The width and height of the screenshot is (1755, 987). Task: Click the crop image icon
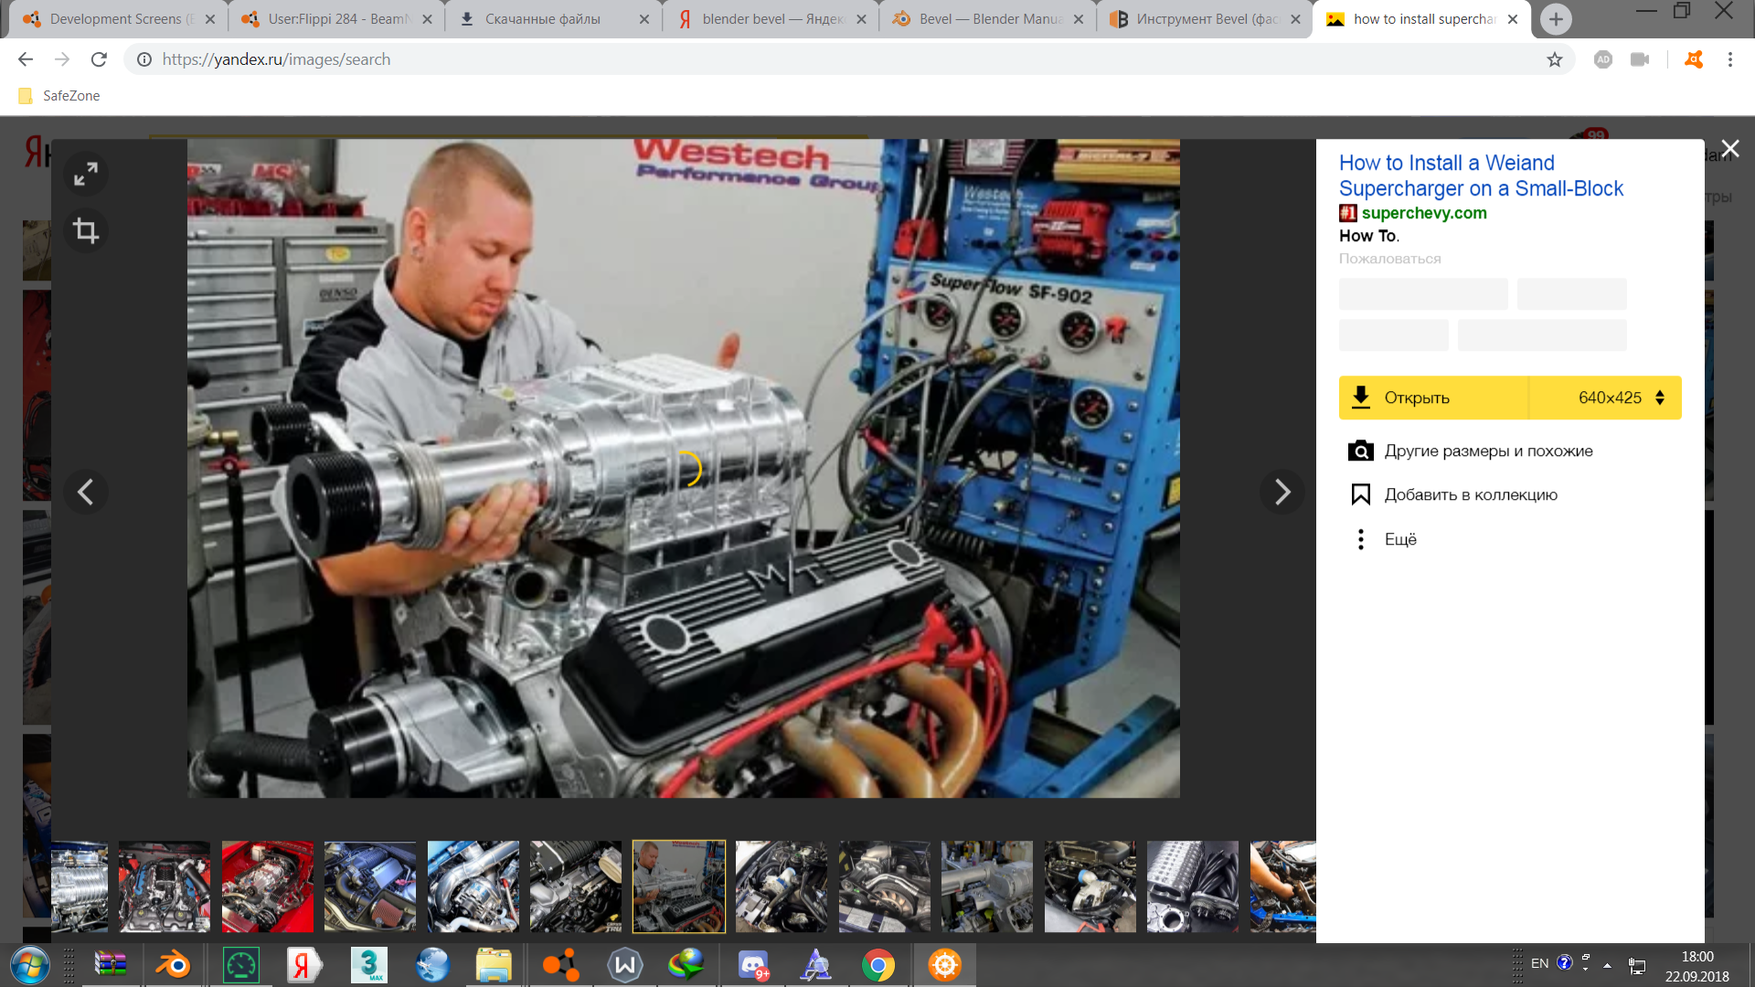[x=86, y=230]
